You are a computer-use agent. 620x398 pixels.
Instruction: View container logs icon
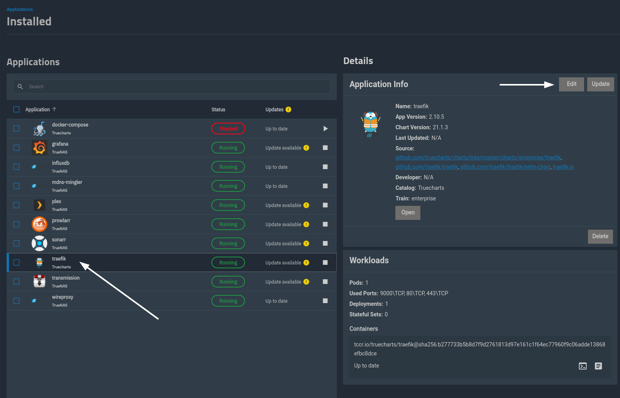click(598, 366)
